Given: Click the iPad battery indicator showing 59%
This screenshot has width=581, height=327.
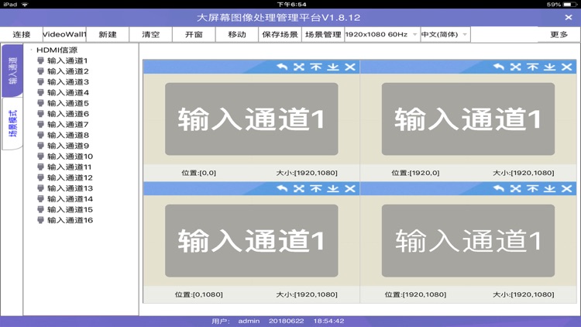Looking at the screenshot, I should click(x=562, y=5).
